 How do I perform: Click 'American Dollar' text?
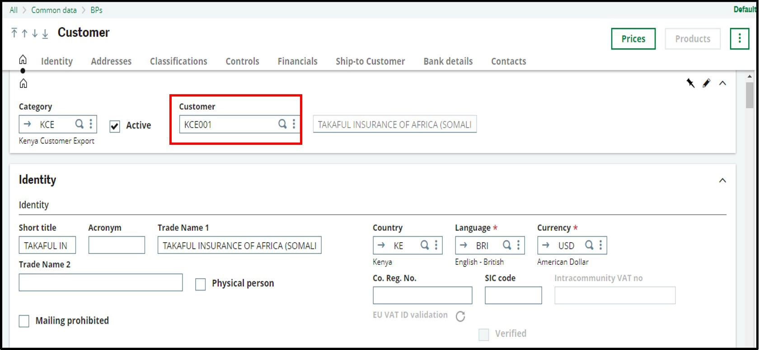click(563, 262)
